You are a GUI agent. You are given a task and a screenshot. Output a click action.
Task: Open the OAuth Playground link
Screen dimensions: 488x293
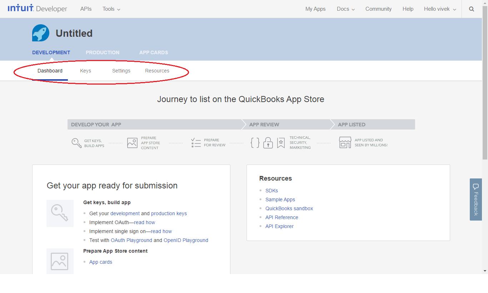point(131,240)
